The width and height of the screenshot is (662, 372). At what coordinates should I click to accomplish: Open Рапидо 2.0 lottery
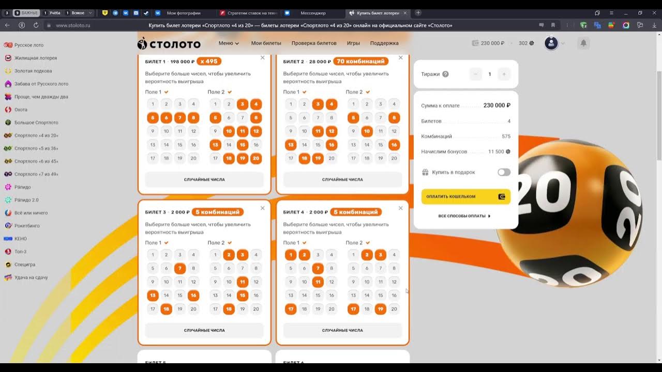(21, 200)
